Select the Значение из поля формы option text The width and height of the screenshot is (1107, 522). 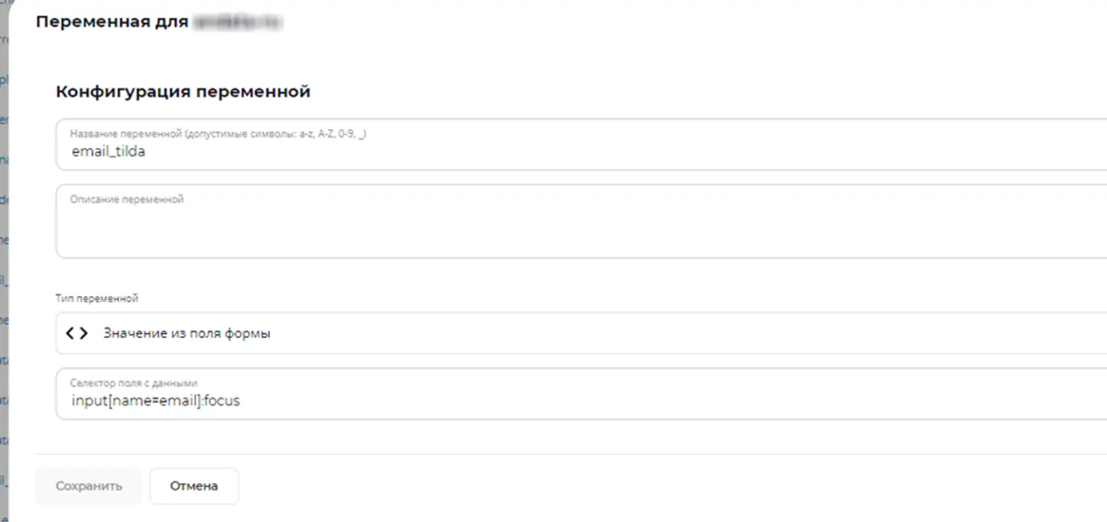click(186, 333)
